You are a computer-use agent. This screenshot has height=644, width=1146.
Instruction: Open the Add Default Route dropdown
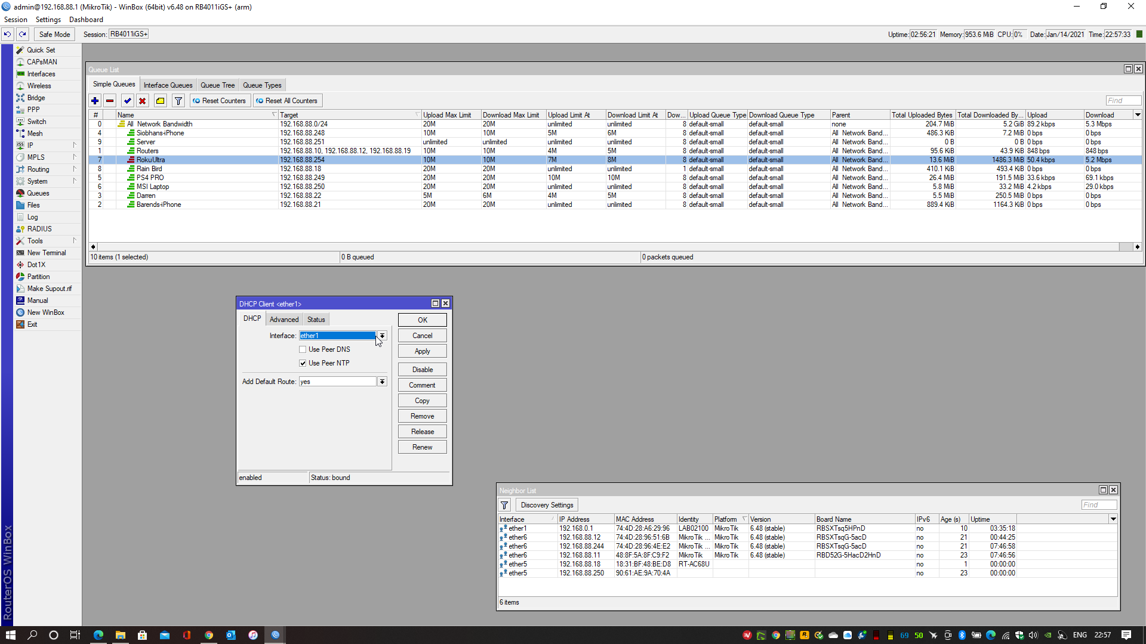pos(382,381)
